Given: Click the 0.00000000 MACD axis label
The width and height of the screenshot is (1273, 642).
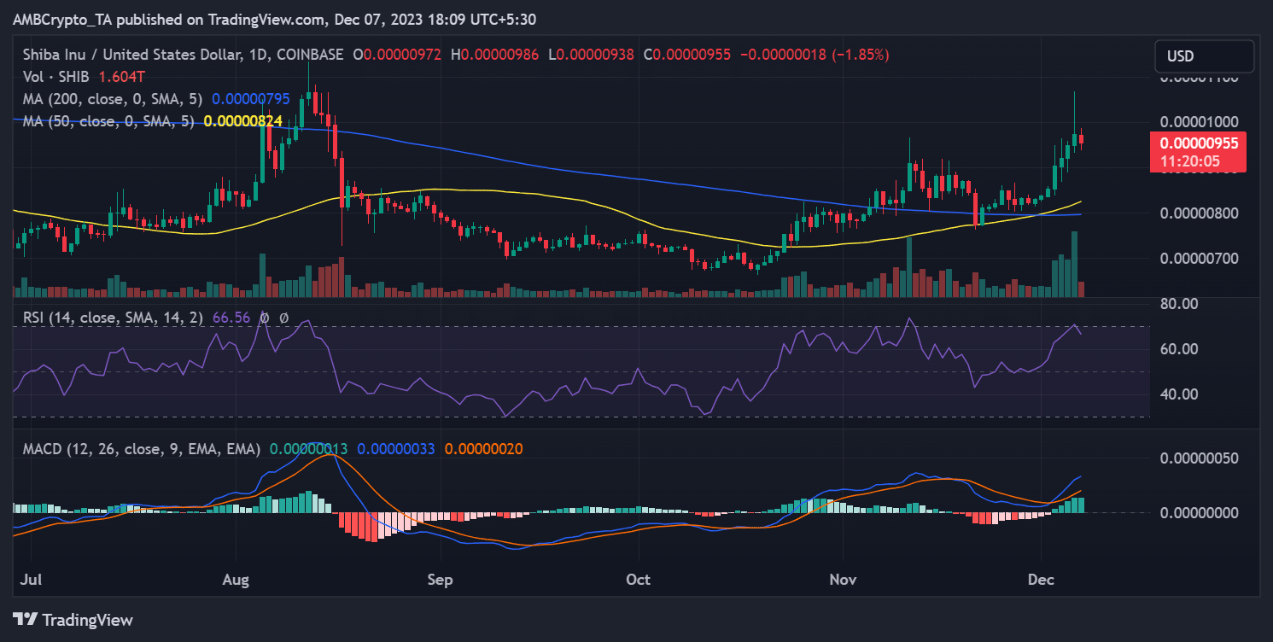Looking at the screenshot, I should pyautogui.click(x=1201, y=513).
